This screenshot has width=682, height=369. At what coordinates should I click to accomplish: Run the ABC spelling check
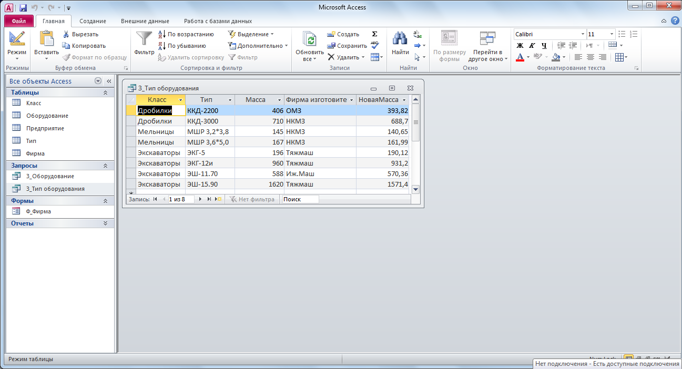374,46
